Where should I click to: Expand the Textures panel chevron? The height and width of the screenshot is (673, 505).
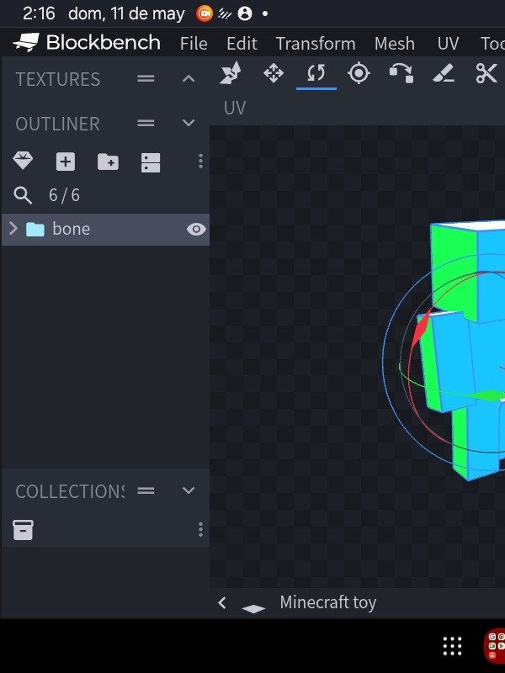189,78
